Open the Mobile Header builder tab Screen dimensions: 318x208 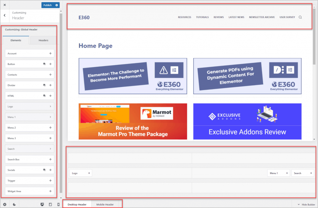tap(105, 204)
